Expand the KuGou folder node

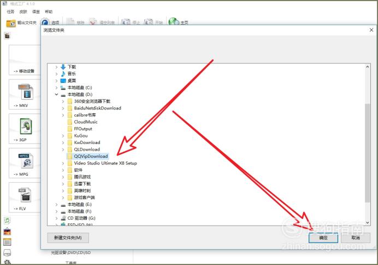pos(63,136)
